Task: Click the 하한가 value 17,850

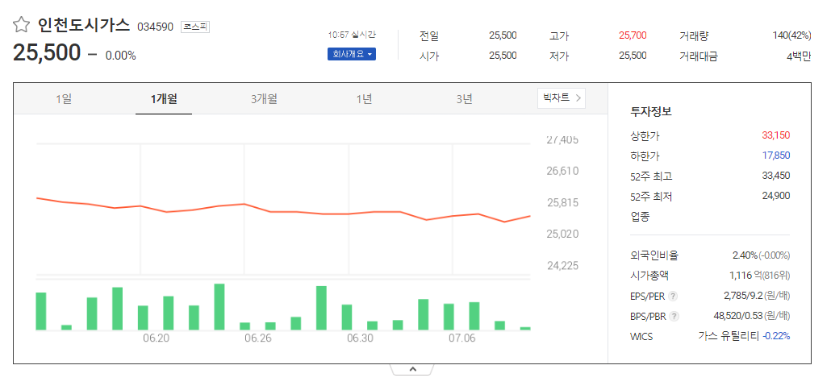Action: tap(776, 156)
